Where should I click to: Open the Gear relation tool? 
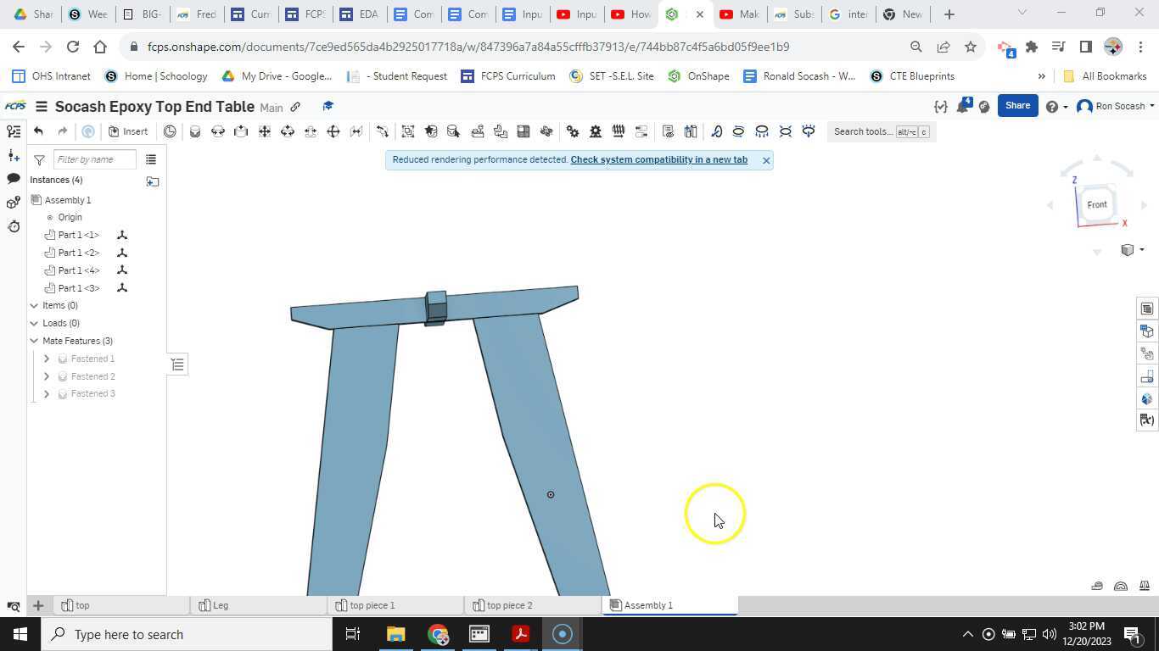click(x=573, y=131)
